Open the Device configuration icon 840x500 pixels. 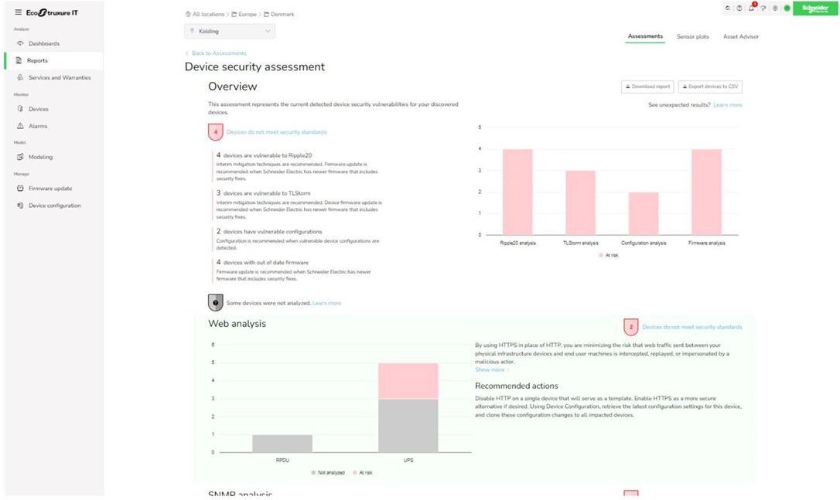pos(20,206)
